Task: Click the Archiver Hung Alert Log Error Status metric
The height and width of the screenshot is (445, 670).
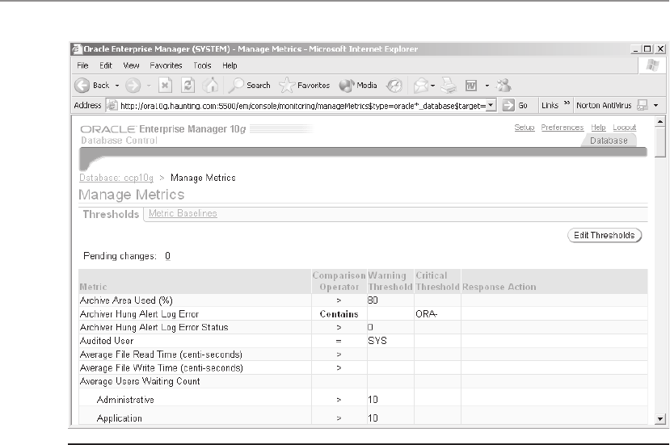Action: [x=154, y=328]
